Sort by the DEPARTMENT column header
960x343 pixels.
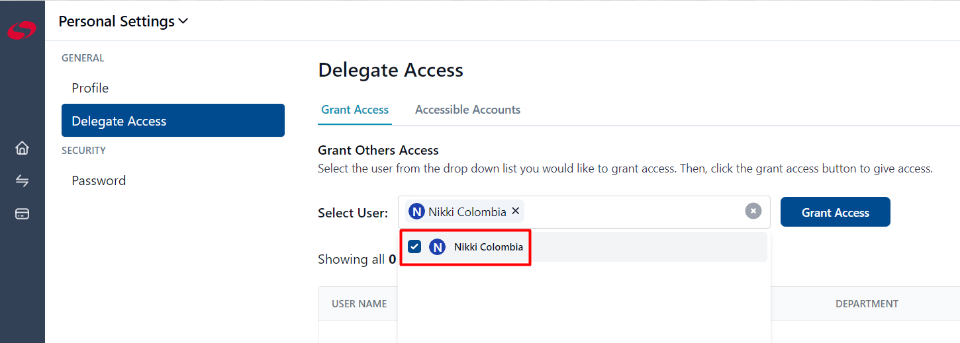[867, 304]
